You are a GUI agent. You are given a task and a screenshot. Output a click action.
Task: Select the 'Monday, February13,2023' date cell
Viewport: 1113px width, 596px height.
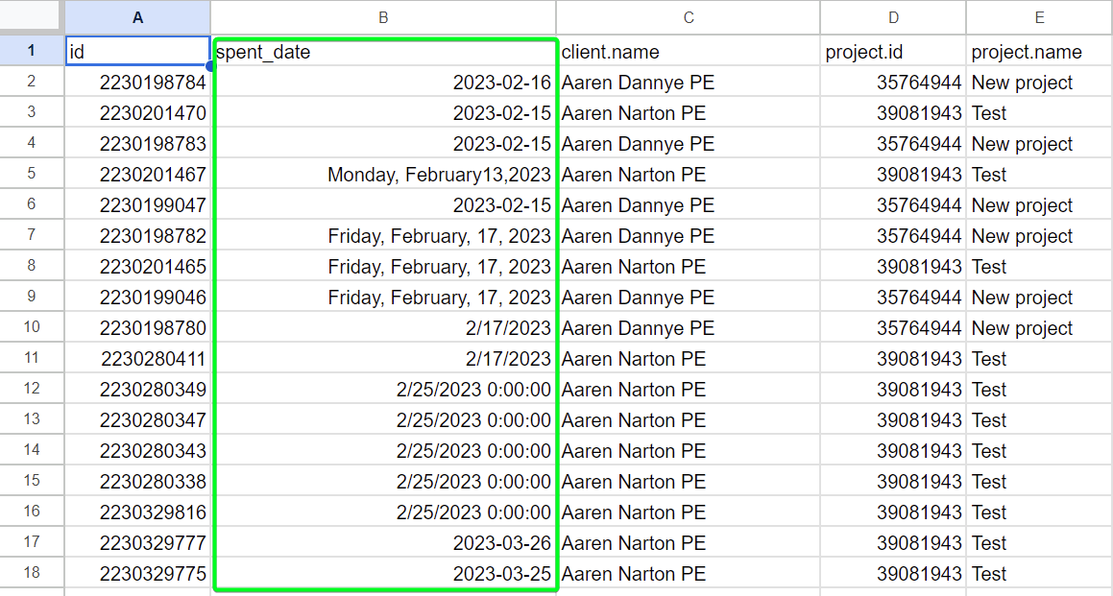(384, 175)
